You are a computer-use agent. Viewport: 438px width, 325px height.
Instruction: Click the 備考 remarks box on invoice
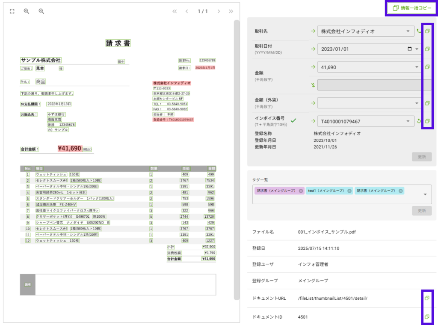(118, 284)
